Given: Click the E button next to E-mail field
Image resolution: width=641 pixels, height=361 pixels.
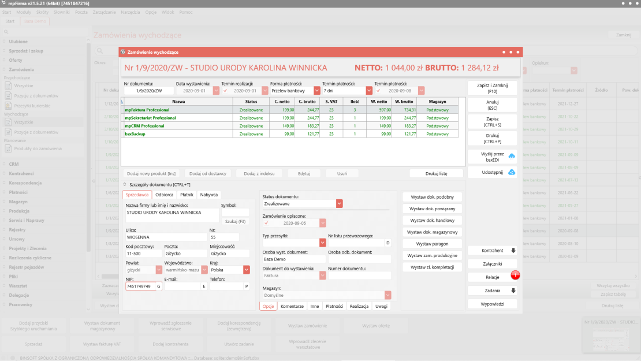Looking at the screenshot, I should pos(204,286).
